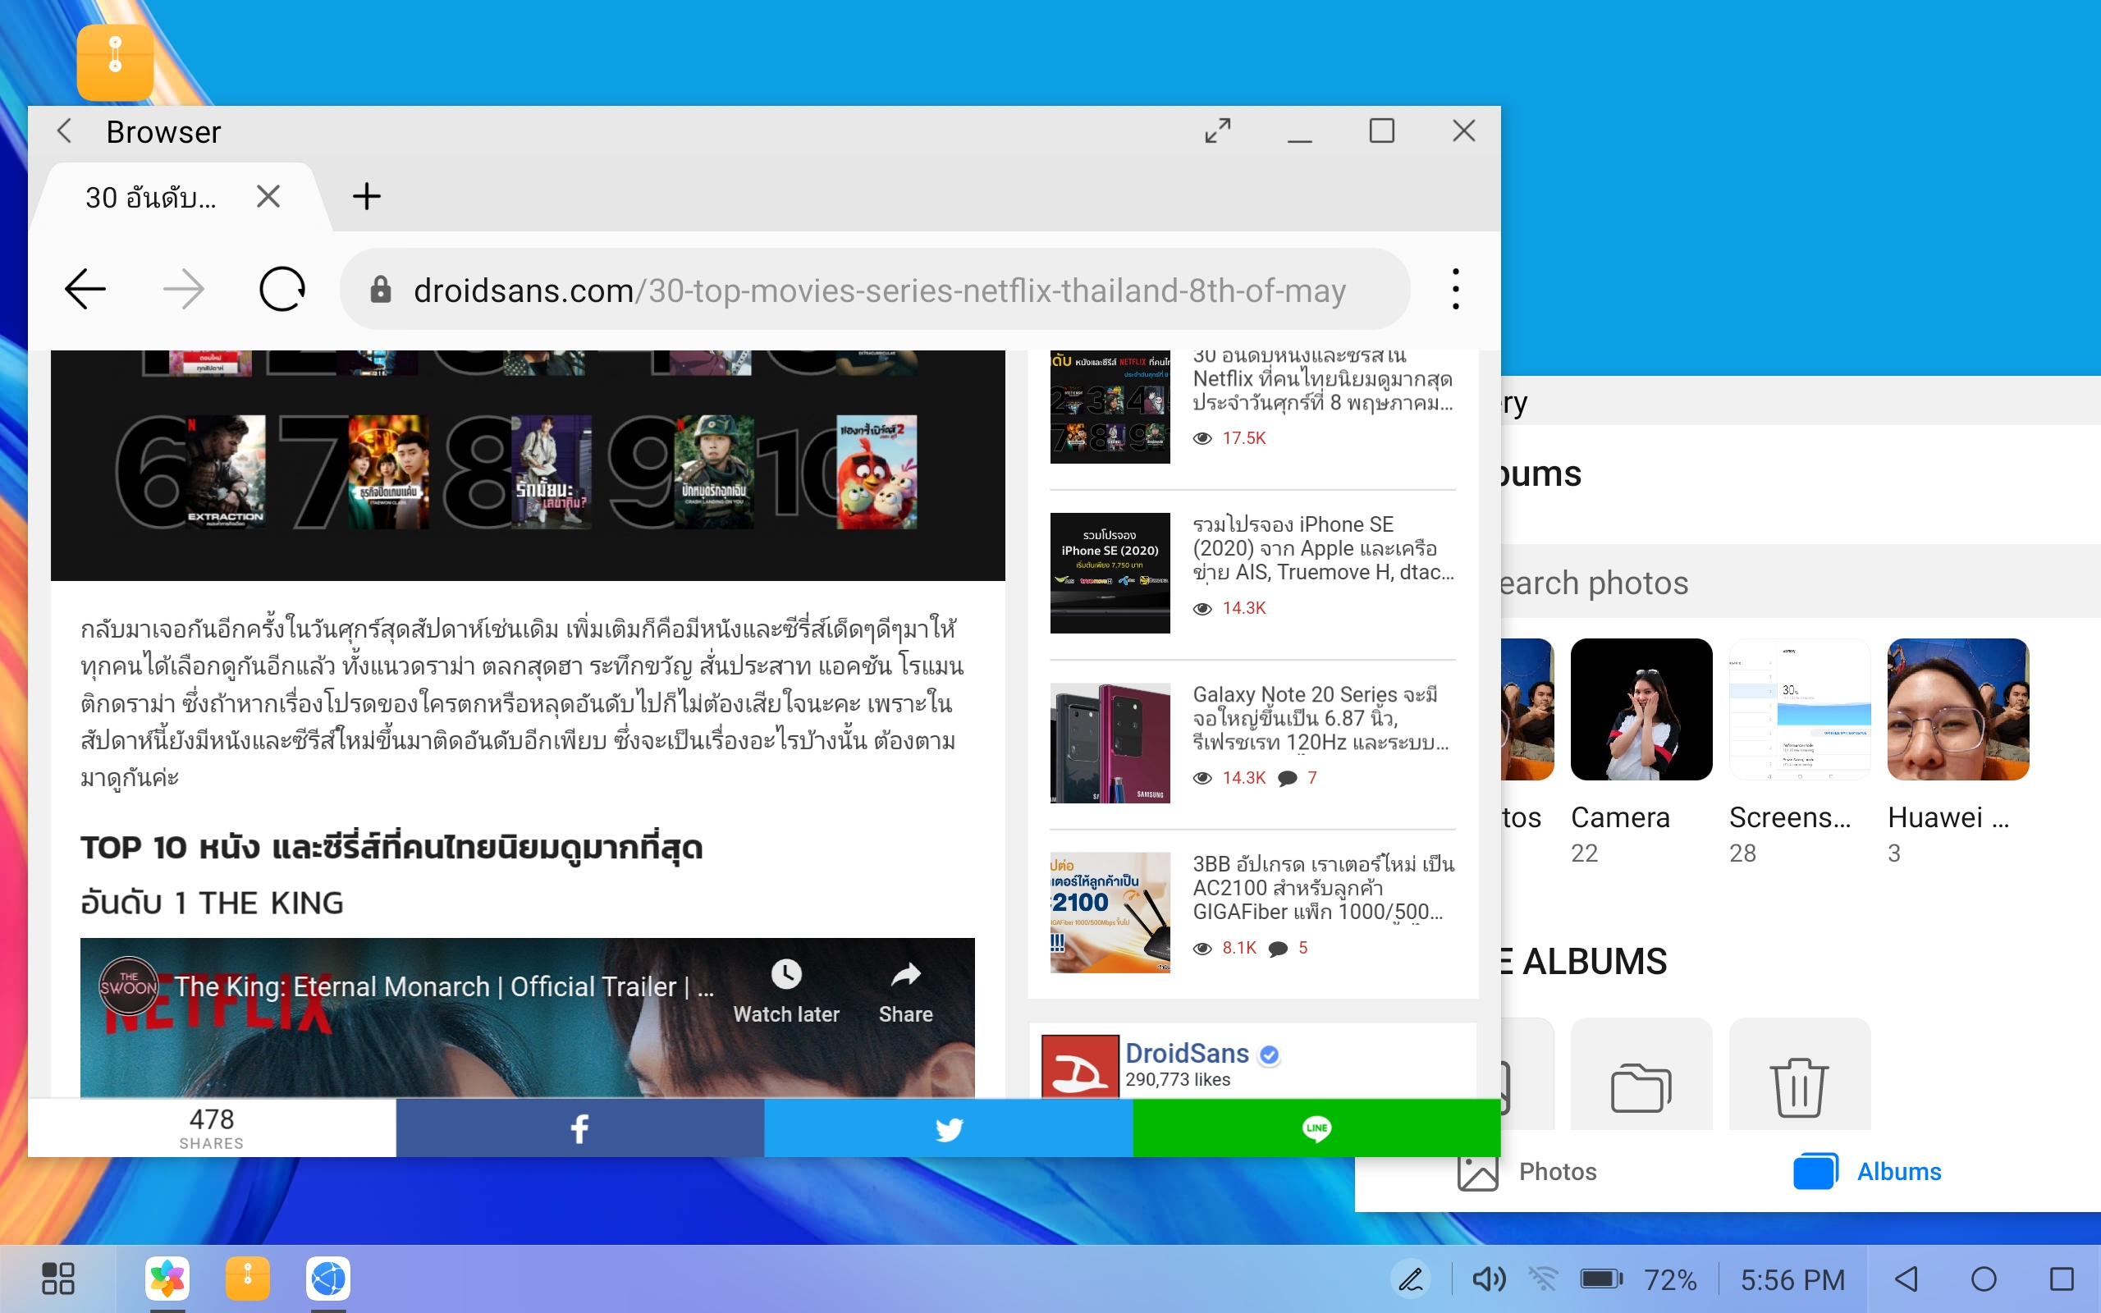This screenshot has width=2101, height=1313.
Task: Open the desktop archive file icon
Action: pos(116,62)
